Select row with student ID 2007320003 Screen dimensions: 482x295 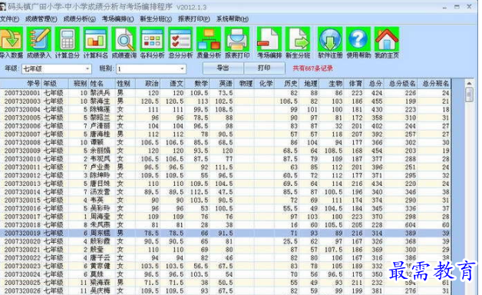[x=226, y=101]
